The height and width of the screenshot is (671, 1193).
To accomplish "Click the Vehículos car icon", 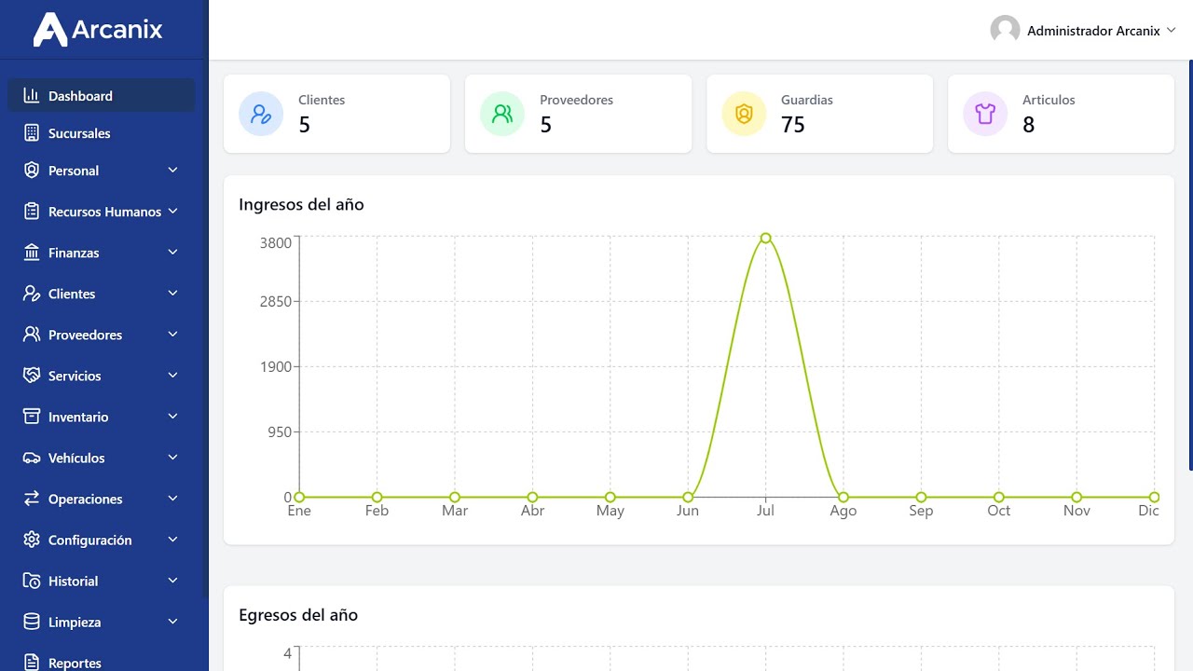I will point(32,458).
